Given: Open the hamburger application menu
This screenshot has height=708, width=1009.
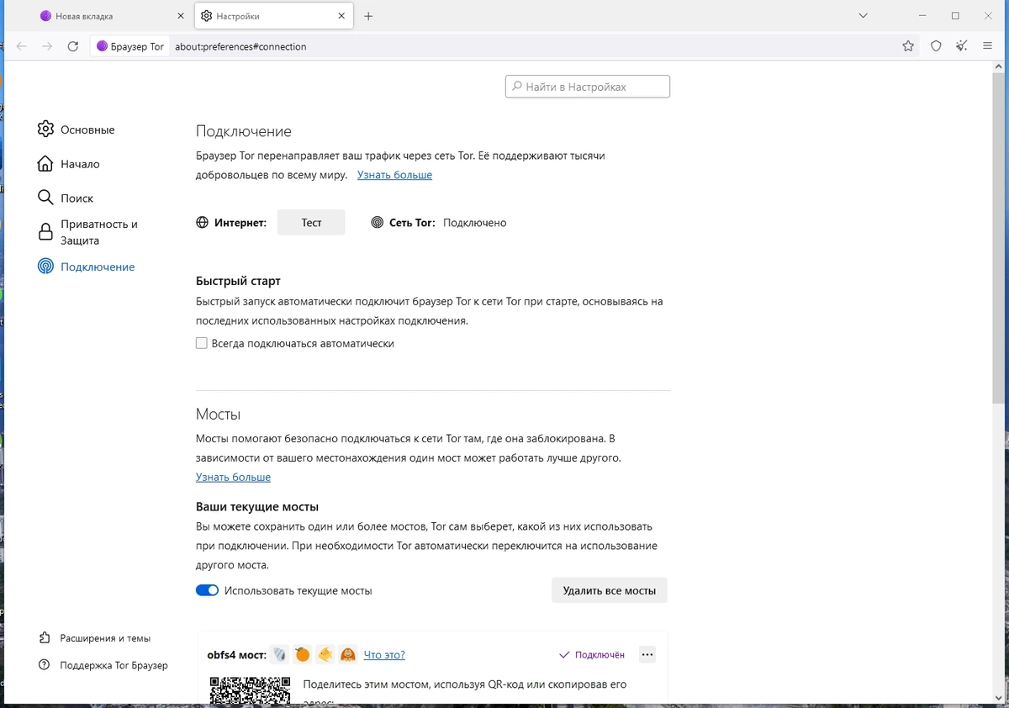Looking at the screenshot, I should (x=988, y=46).
